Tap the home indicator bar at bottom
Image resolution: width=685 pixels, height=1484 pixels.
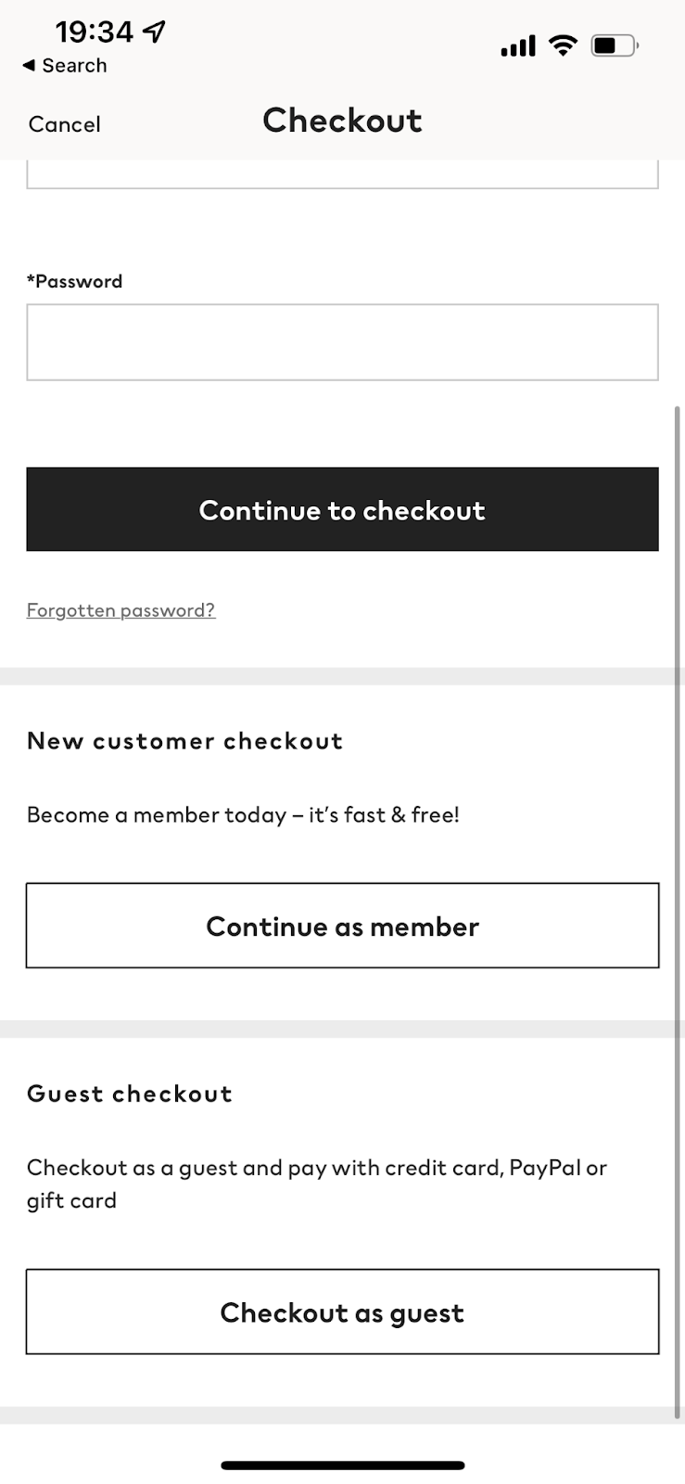click(342, 1464)
